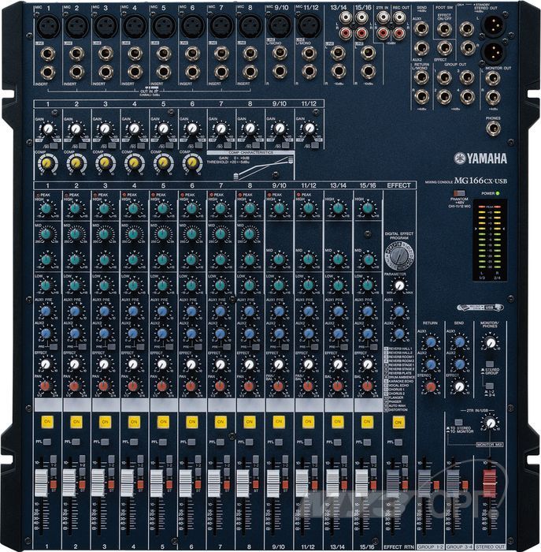Click channel 1 HIGH EQ knob
Image resolution: width=541 pixels, height=552 pixels.
46,208
